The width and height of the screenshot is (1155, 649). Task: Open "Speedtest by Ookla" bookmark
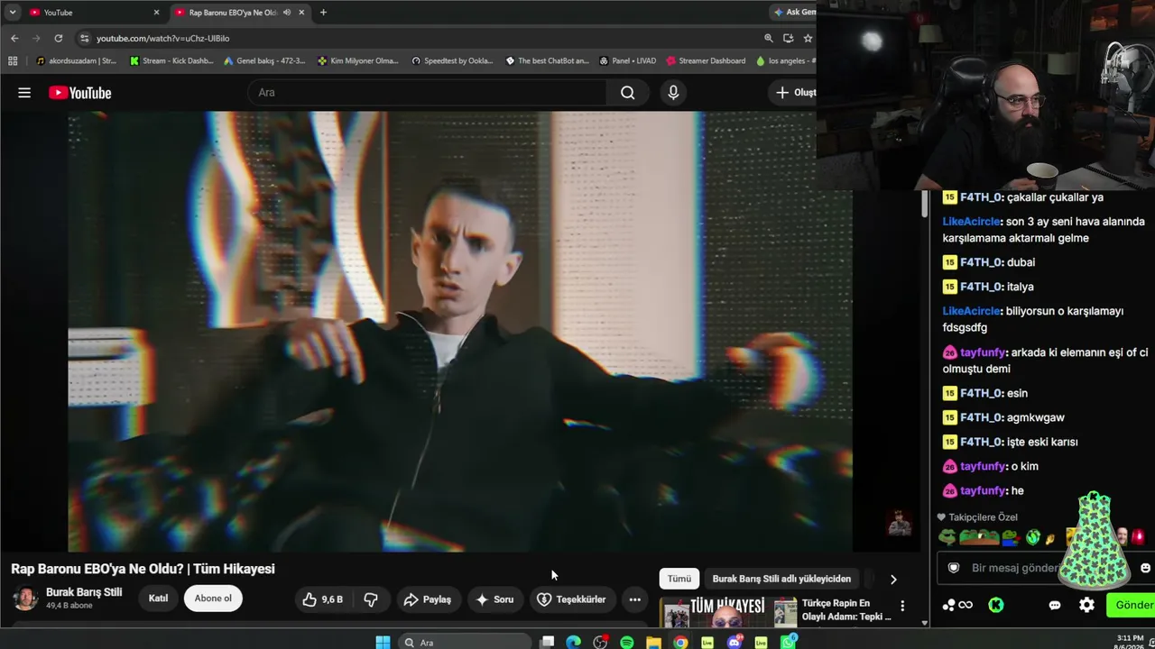coord(452,61)
